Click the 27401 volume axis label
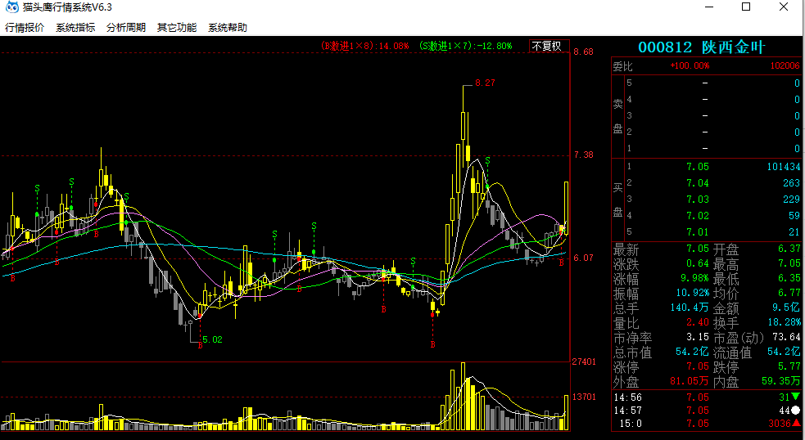The image size is (805, 440). click(584, 361)
